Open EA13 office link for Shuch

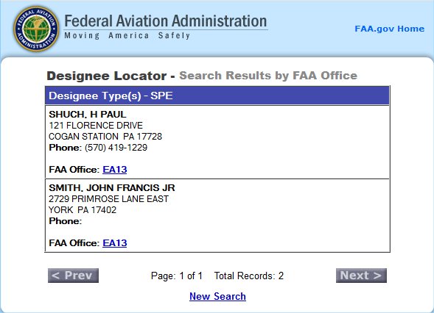click(x=115, y=170)
